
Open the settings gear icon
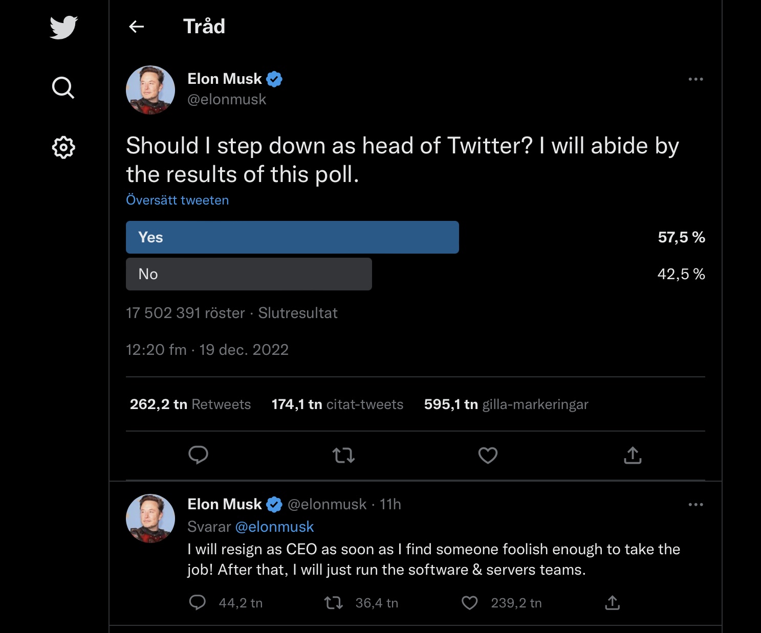point(63,147)
